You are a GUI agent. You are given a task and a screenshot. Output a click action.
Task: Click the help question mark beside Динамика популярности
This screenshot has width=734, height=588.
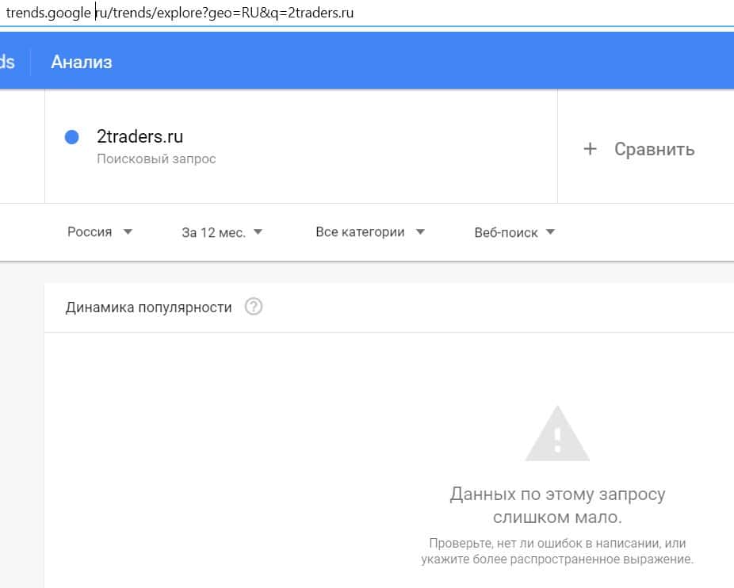point(254,307)
